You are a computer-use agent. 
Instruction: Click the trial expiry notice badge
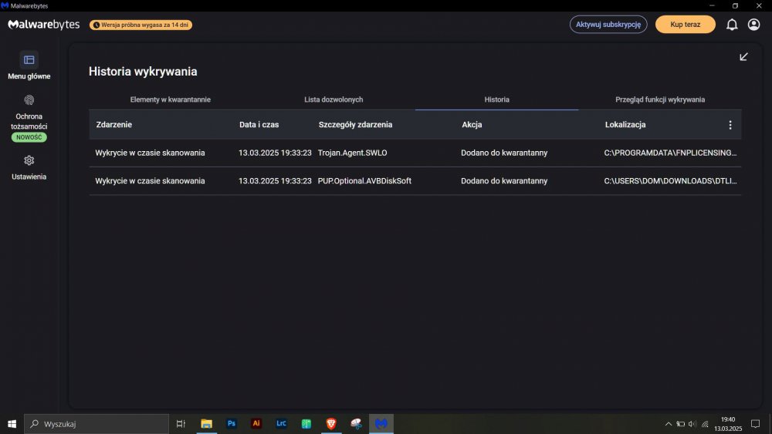[141, 25]
